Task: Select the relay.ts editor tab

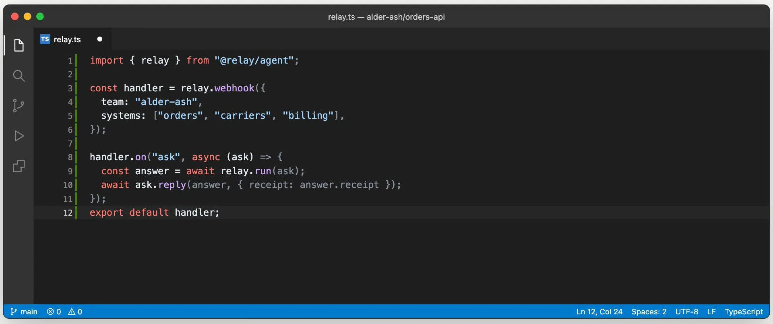Action: pos(72,39)
